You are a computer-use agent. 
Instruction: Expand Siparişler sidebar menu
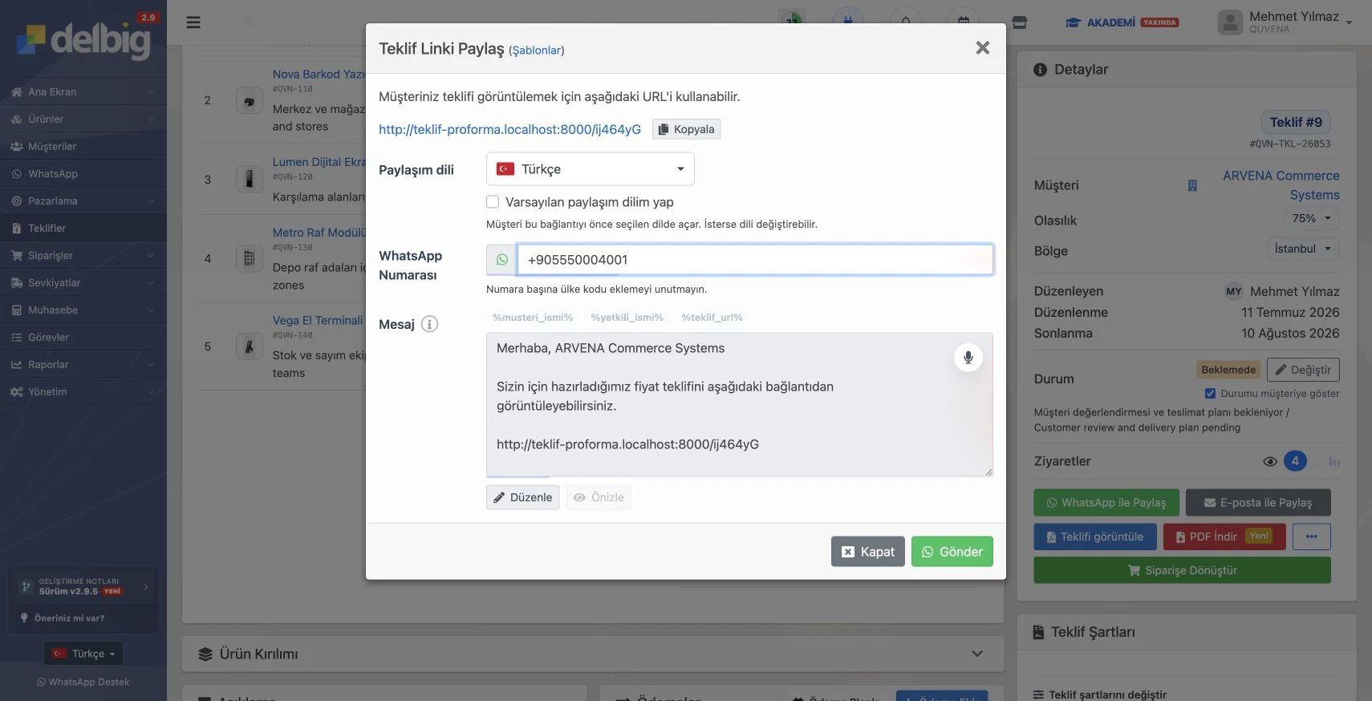point(83,256)
